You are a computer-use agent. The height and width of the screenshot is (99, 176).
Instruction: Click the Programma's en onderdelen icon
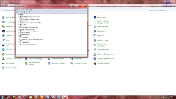pos(95,45)
